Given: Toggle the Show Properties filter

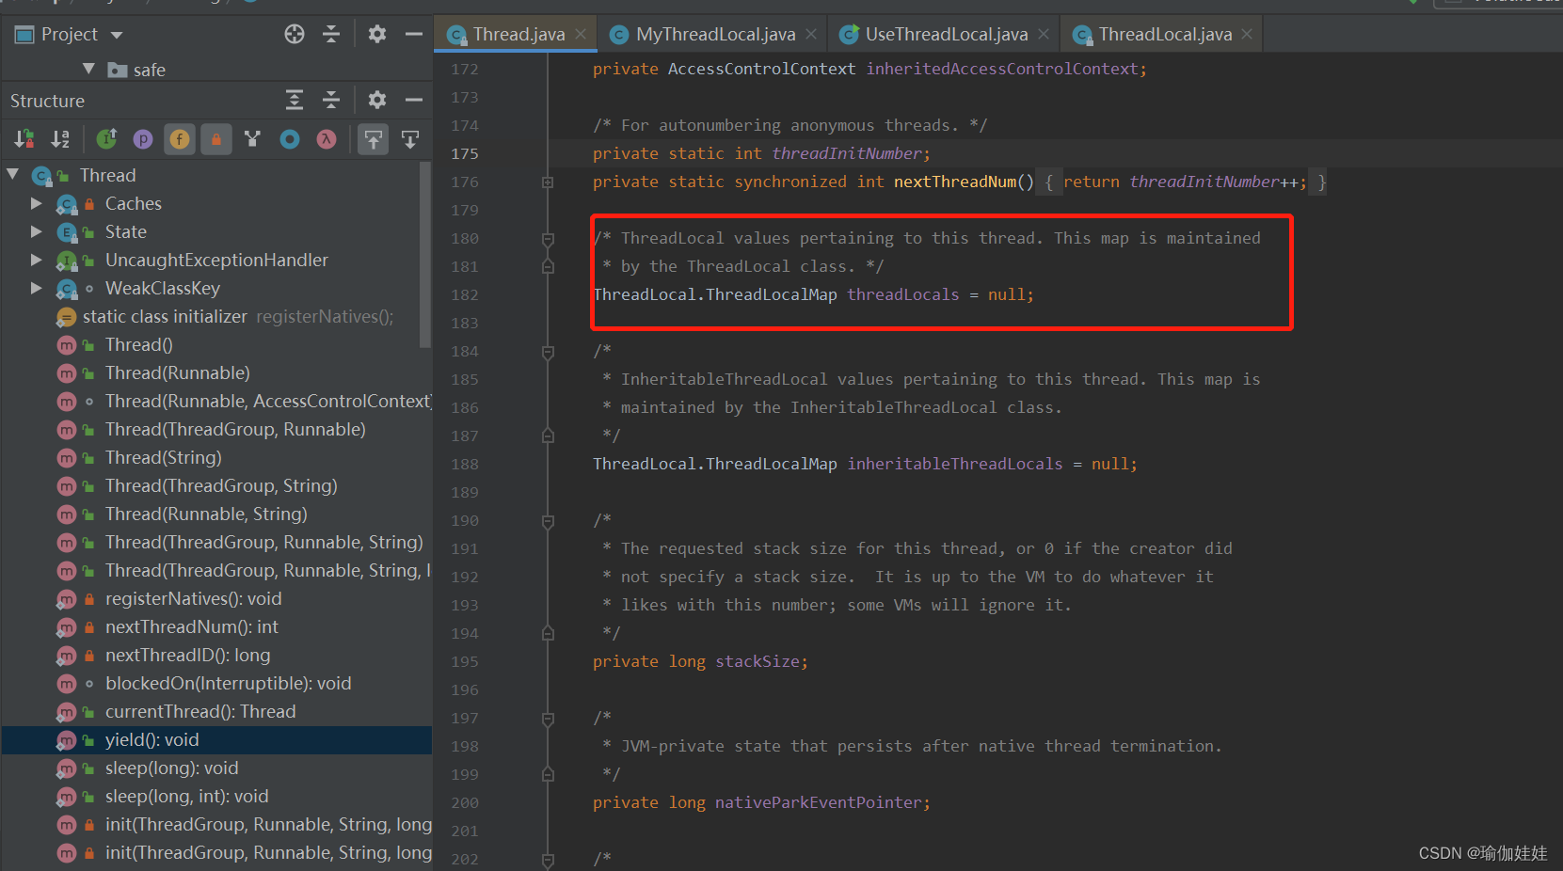Looking at the screenshot, I should (142, 139).
